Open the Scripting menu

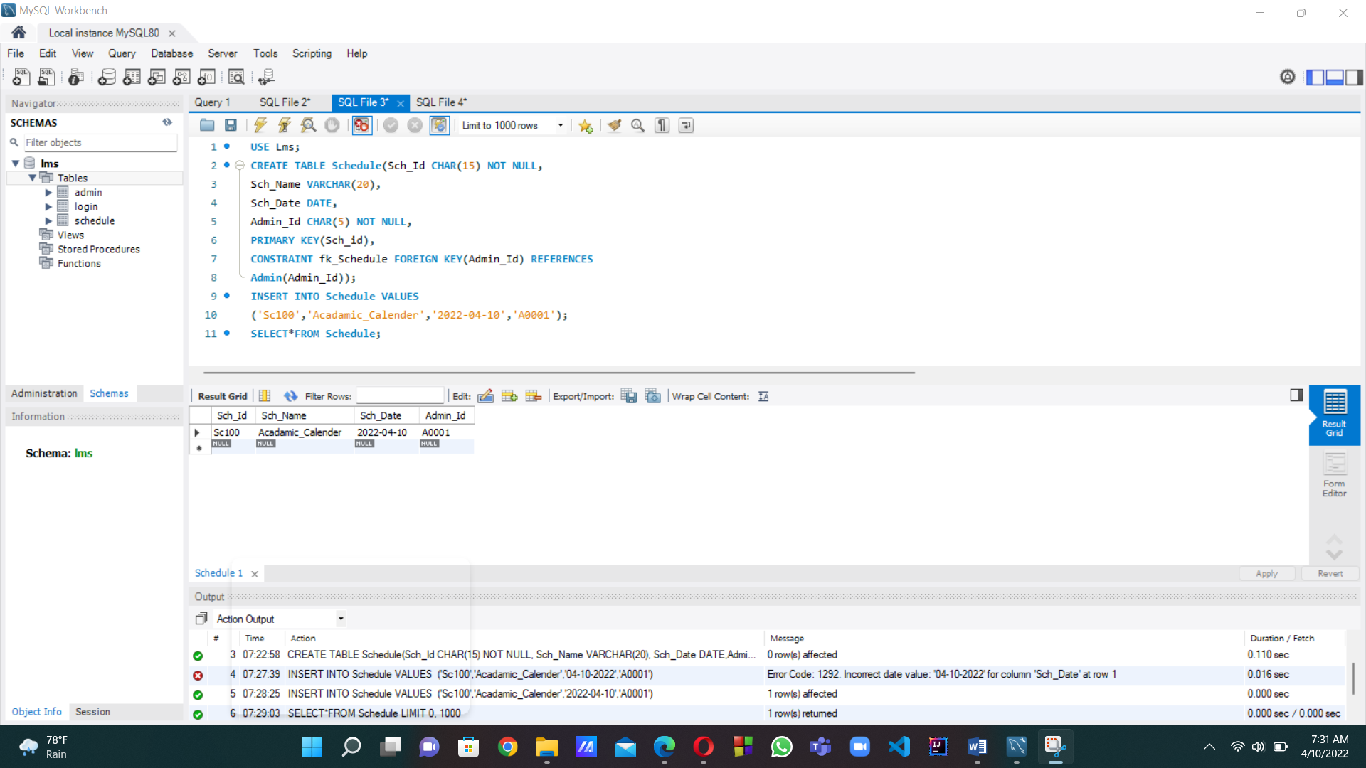click(x=312, y=53)
